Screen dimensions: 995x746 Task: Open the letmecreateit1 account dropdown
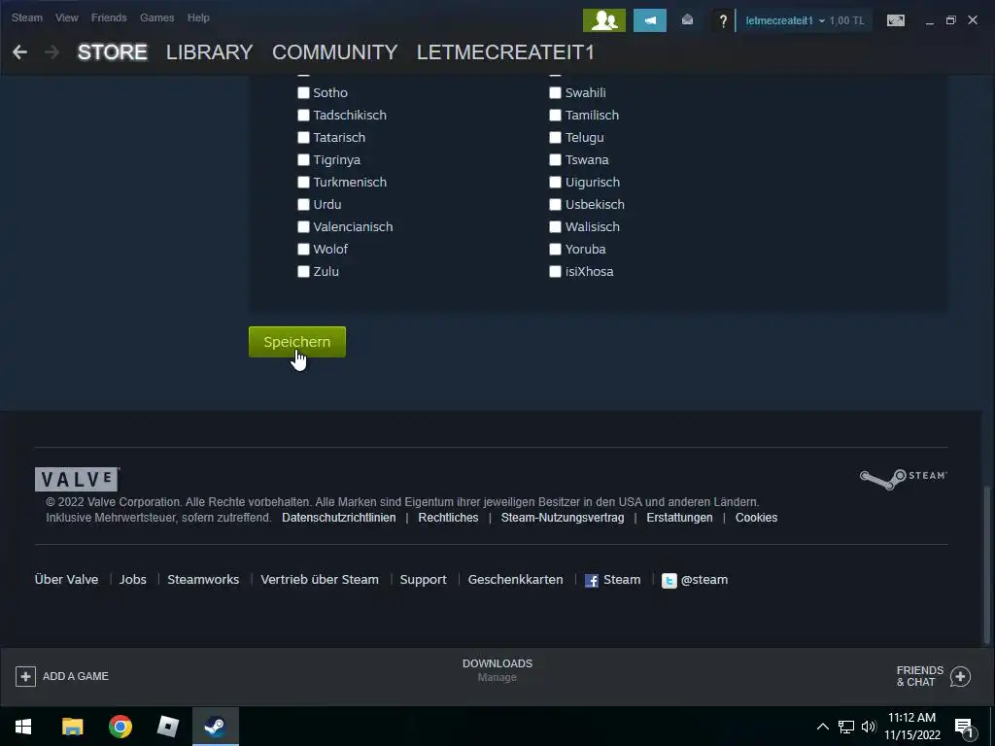[785, 20]
